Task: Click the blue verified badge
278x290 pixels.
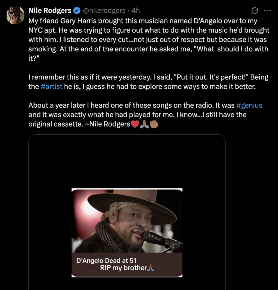Action: pyautogui.click(x=77, y=11)
